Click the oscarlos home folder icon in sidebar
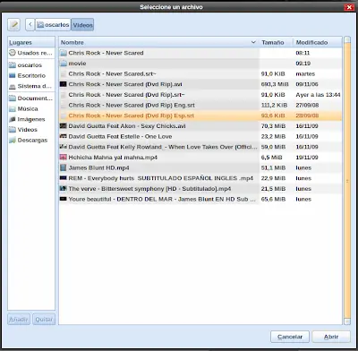This screenshot has height=351, width=358. coord(13,65)
